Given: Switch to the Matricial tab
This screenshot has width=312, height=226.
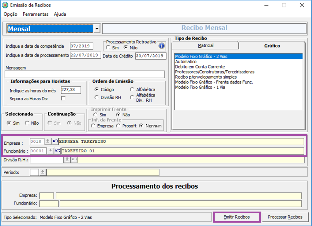Looking at the screenshot, I should (205, 45).
